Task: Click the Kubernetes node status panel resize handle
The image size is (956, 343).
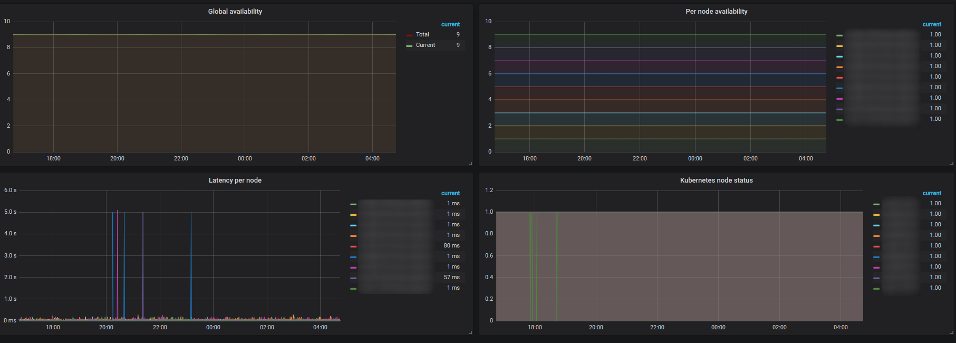Action: 951,332
